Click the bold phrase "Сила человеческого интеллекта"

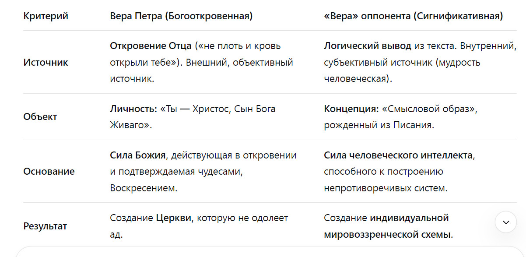click(x=398, y=155)
